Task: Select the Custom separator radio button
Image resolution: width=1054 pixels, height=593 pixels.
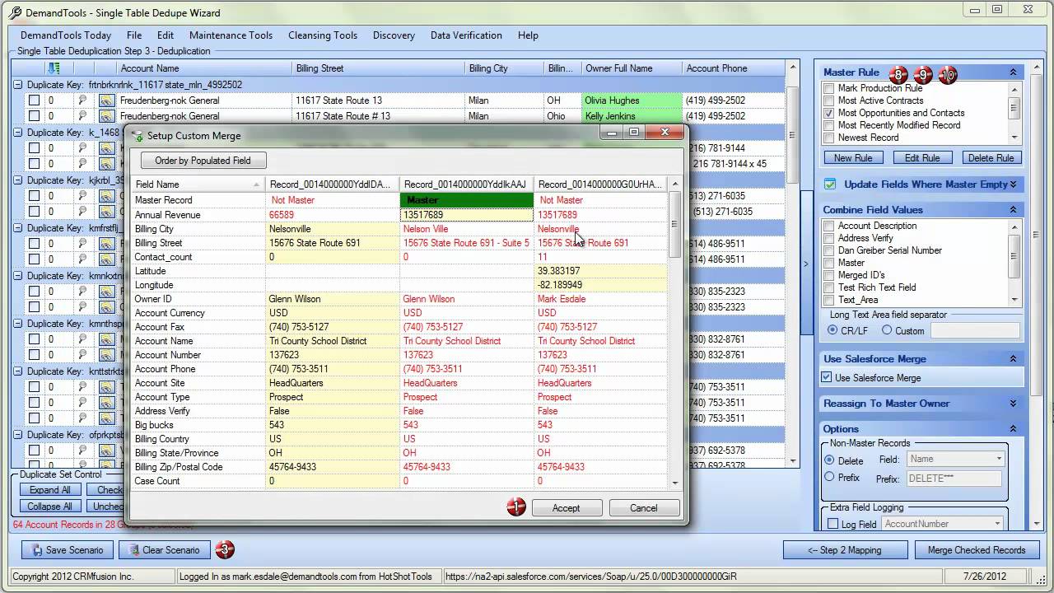Action: (x=887, y=330)
